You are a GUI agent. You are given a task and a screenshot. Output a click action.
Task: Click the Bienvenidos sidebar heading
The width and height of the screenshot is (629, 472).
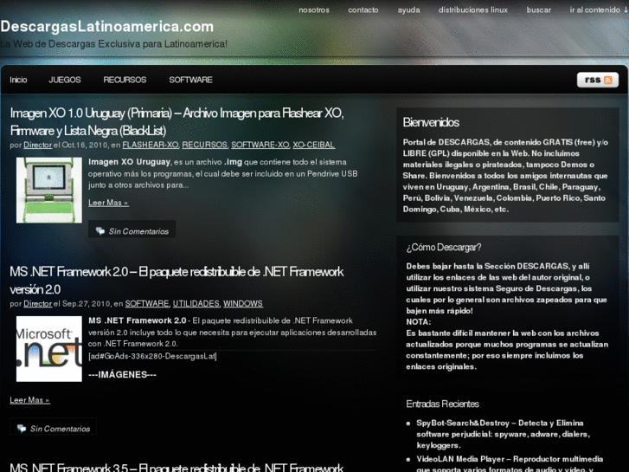[431, 122]
